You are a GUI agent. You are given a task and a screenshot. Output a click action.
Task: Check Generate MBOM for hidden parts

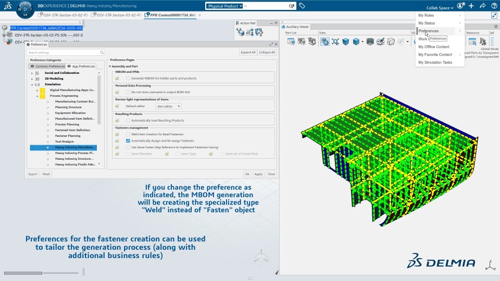(128, 79)
